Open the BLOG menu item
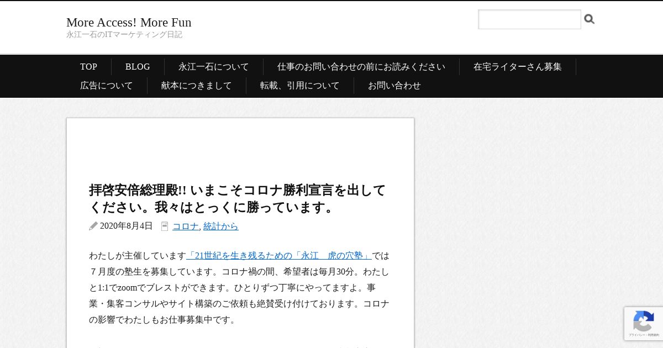The width and height of the screenshot is (663, 348). [138, 67]
